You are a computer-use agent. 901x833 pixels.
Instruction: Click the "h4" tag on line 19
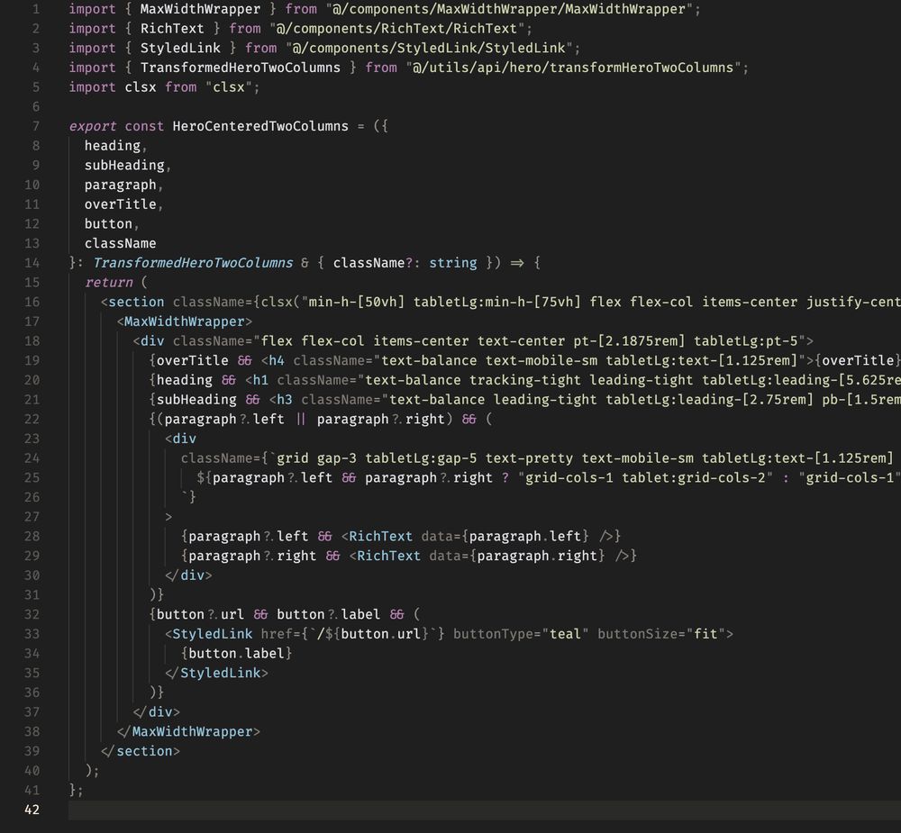pos(277,361)
